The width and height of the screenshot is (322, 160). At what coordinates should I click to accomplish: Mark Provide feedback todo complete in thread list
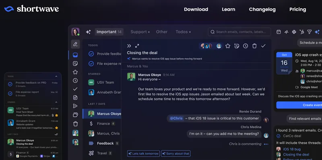[91, 54]
